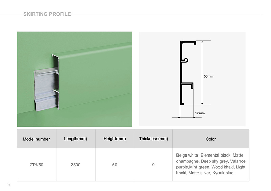Screen dimensions: 271x191
Task: Select the height value 50 cell
Action: pyautogui.click(x=115, y=165)
